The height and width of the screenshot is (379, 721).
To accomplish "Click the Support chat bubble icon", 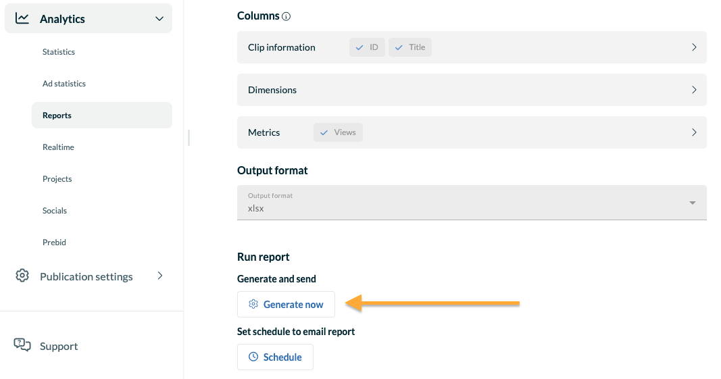I will (x=22, y=345).
